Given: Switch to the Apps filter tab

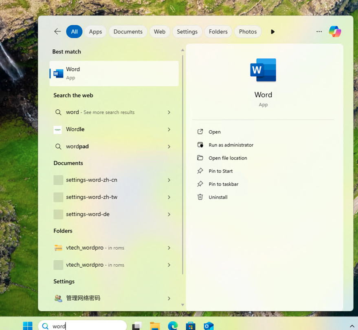Looking at the screenshot, I should [x=95, y=31].
